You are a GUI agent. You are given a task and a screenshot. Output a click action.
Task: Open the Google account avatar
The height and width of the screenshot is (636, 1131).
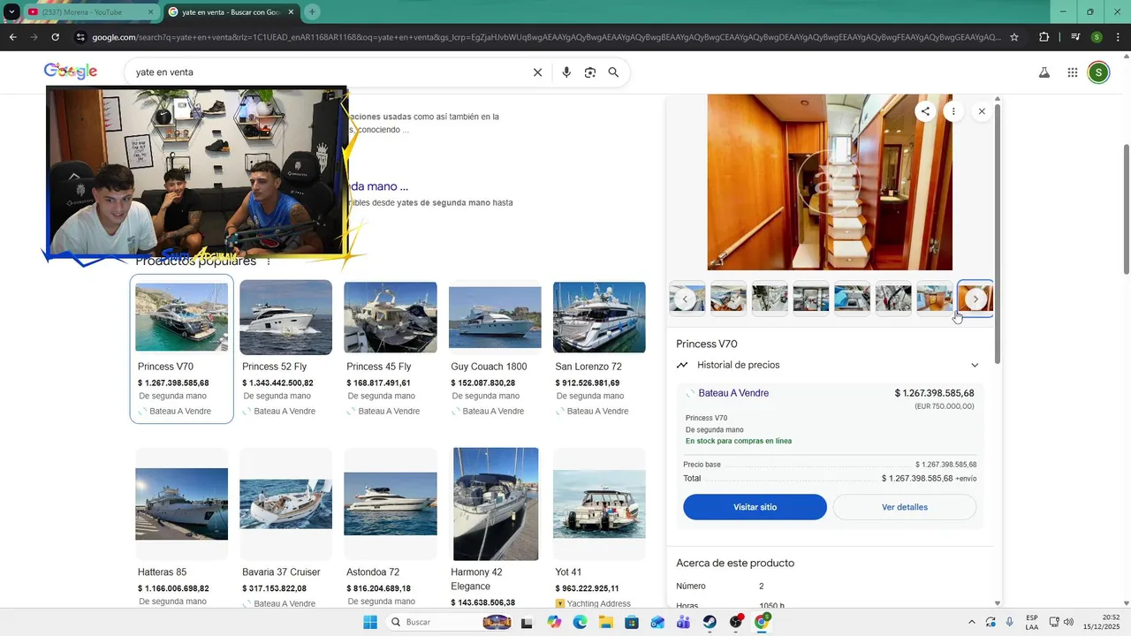[x=1098, y=72]
